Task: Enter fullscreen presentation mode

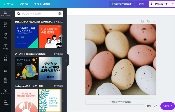Action: click(155, 106)
